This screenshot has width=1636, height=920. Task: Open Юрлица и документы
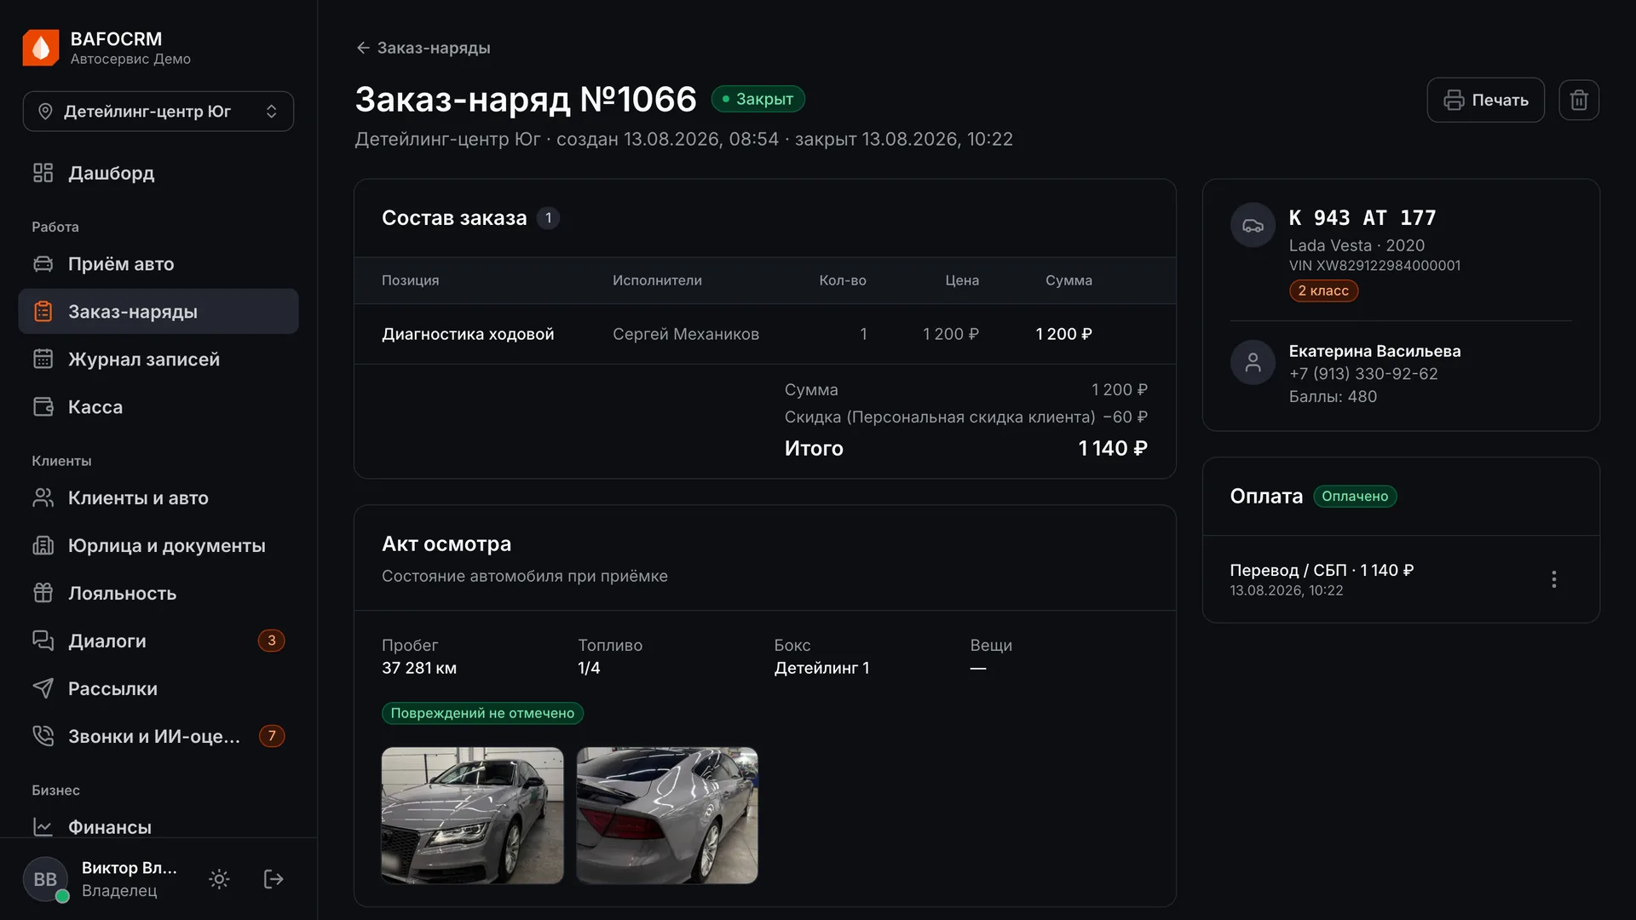(158, 546)
